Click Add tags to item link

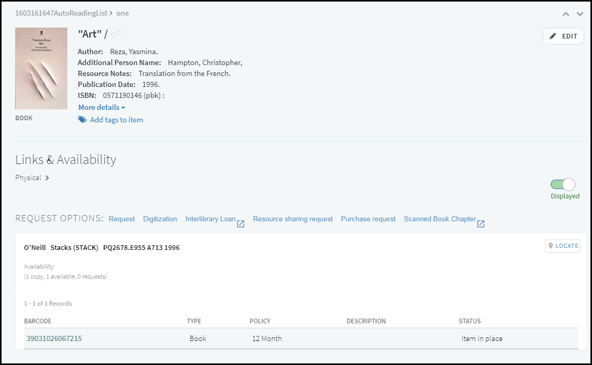116,120
